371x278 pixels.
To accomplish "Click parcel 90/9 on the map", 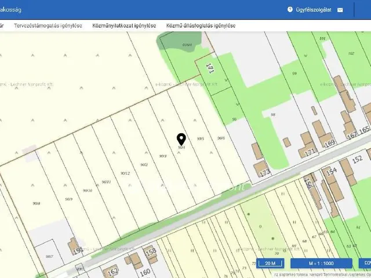I will tap(68, 199).
